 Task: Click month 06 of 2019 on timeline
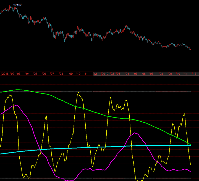pyautogui.click(x=144, y=74)
